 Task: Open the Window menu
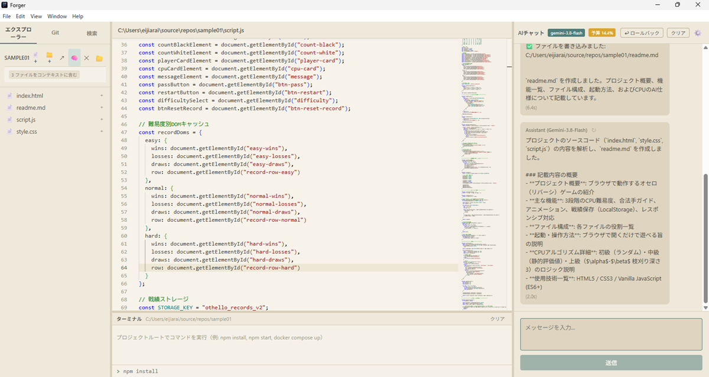click(57, 16)
